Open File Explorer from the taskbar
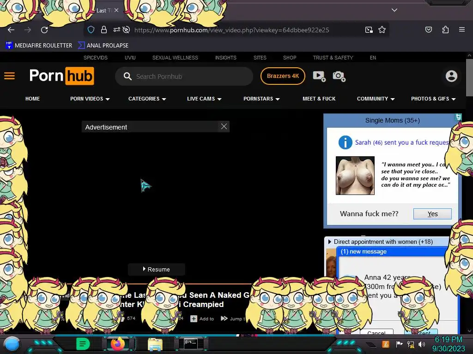Image resolution: width=473 pixels, height=354 pixels. 155,344
